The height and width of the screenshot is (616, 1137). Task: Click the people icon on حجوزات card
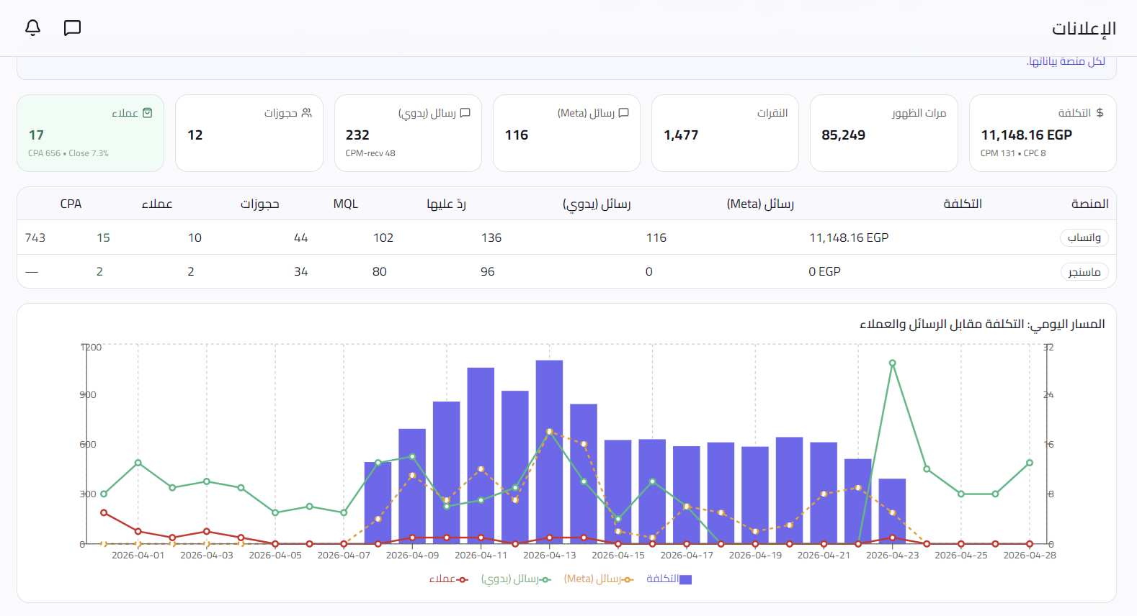pyautogui.click(x=307, y=113)
